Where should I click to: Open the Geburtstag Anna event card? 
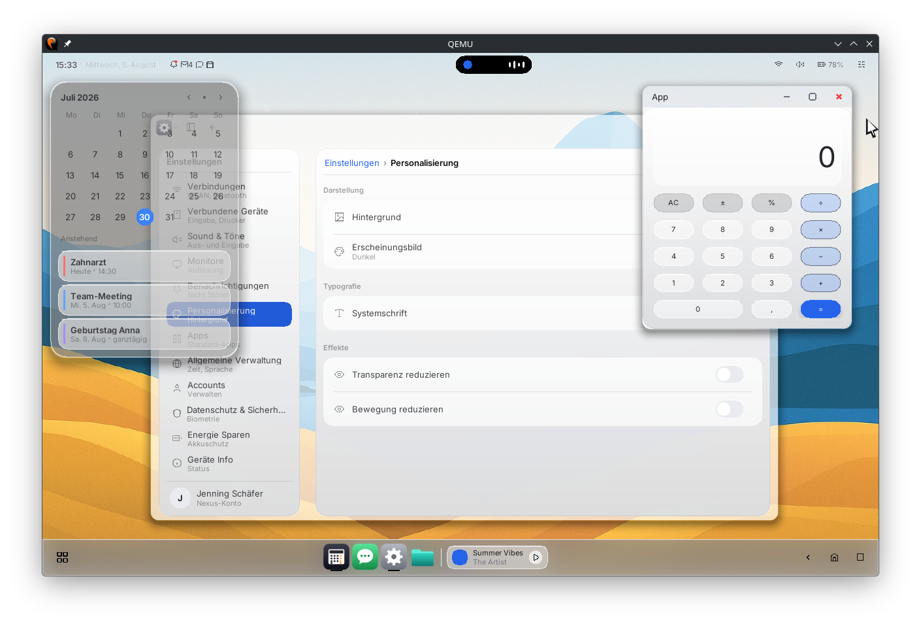click(144, 334)
